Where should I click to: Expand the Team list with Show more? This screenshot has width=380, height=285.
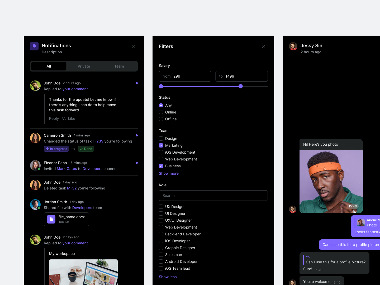[x=169, y=173]
